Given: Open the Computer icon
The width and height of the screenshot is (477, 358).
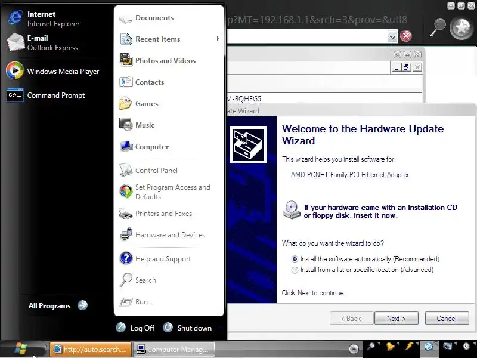Looking at the screenshot, I should click(x=126, y=146).
